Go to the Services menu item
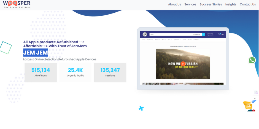Viewport: 259px width, 129px height. tap(190, 4)
